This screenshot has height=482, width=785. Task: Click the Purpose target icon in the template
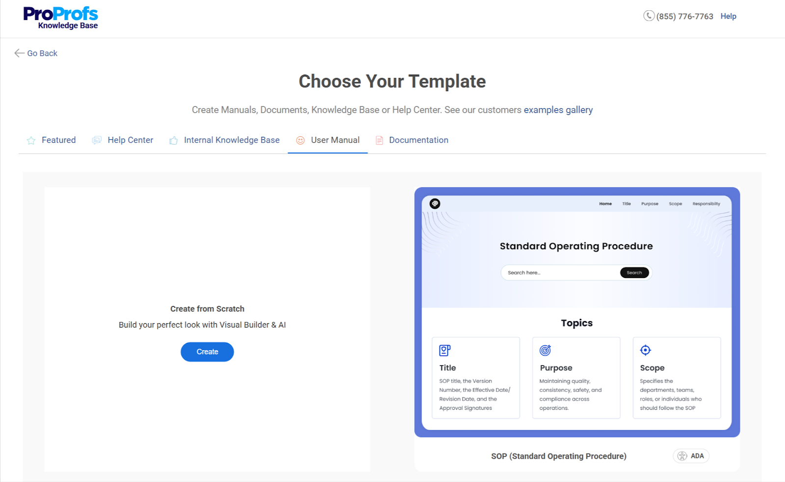[x=545, y=350]
